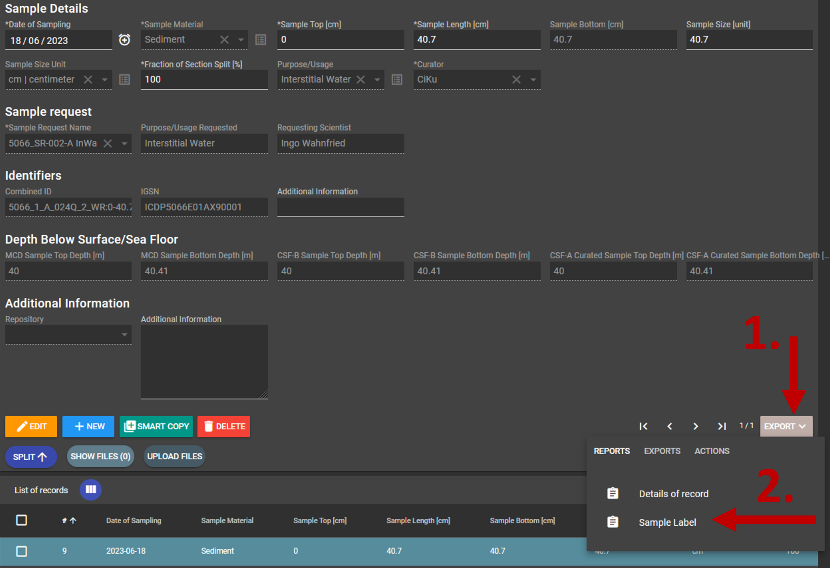Click into the Additional Information text area

coord(204,361)
